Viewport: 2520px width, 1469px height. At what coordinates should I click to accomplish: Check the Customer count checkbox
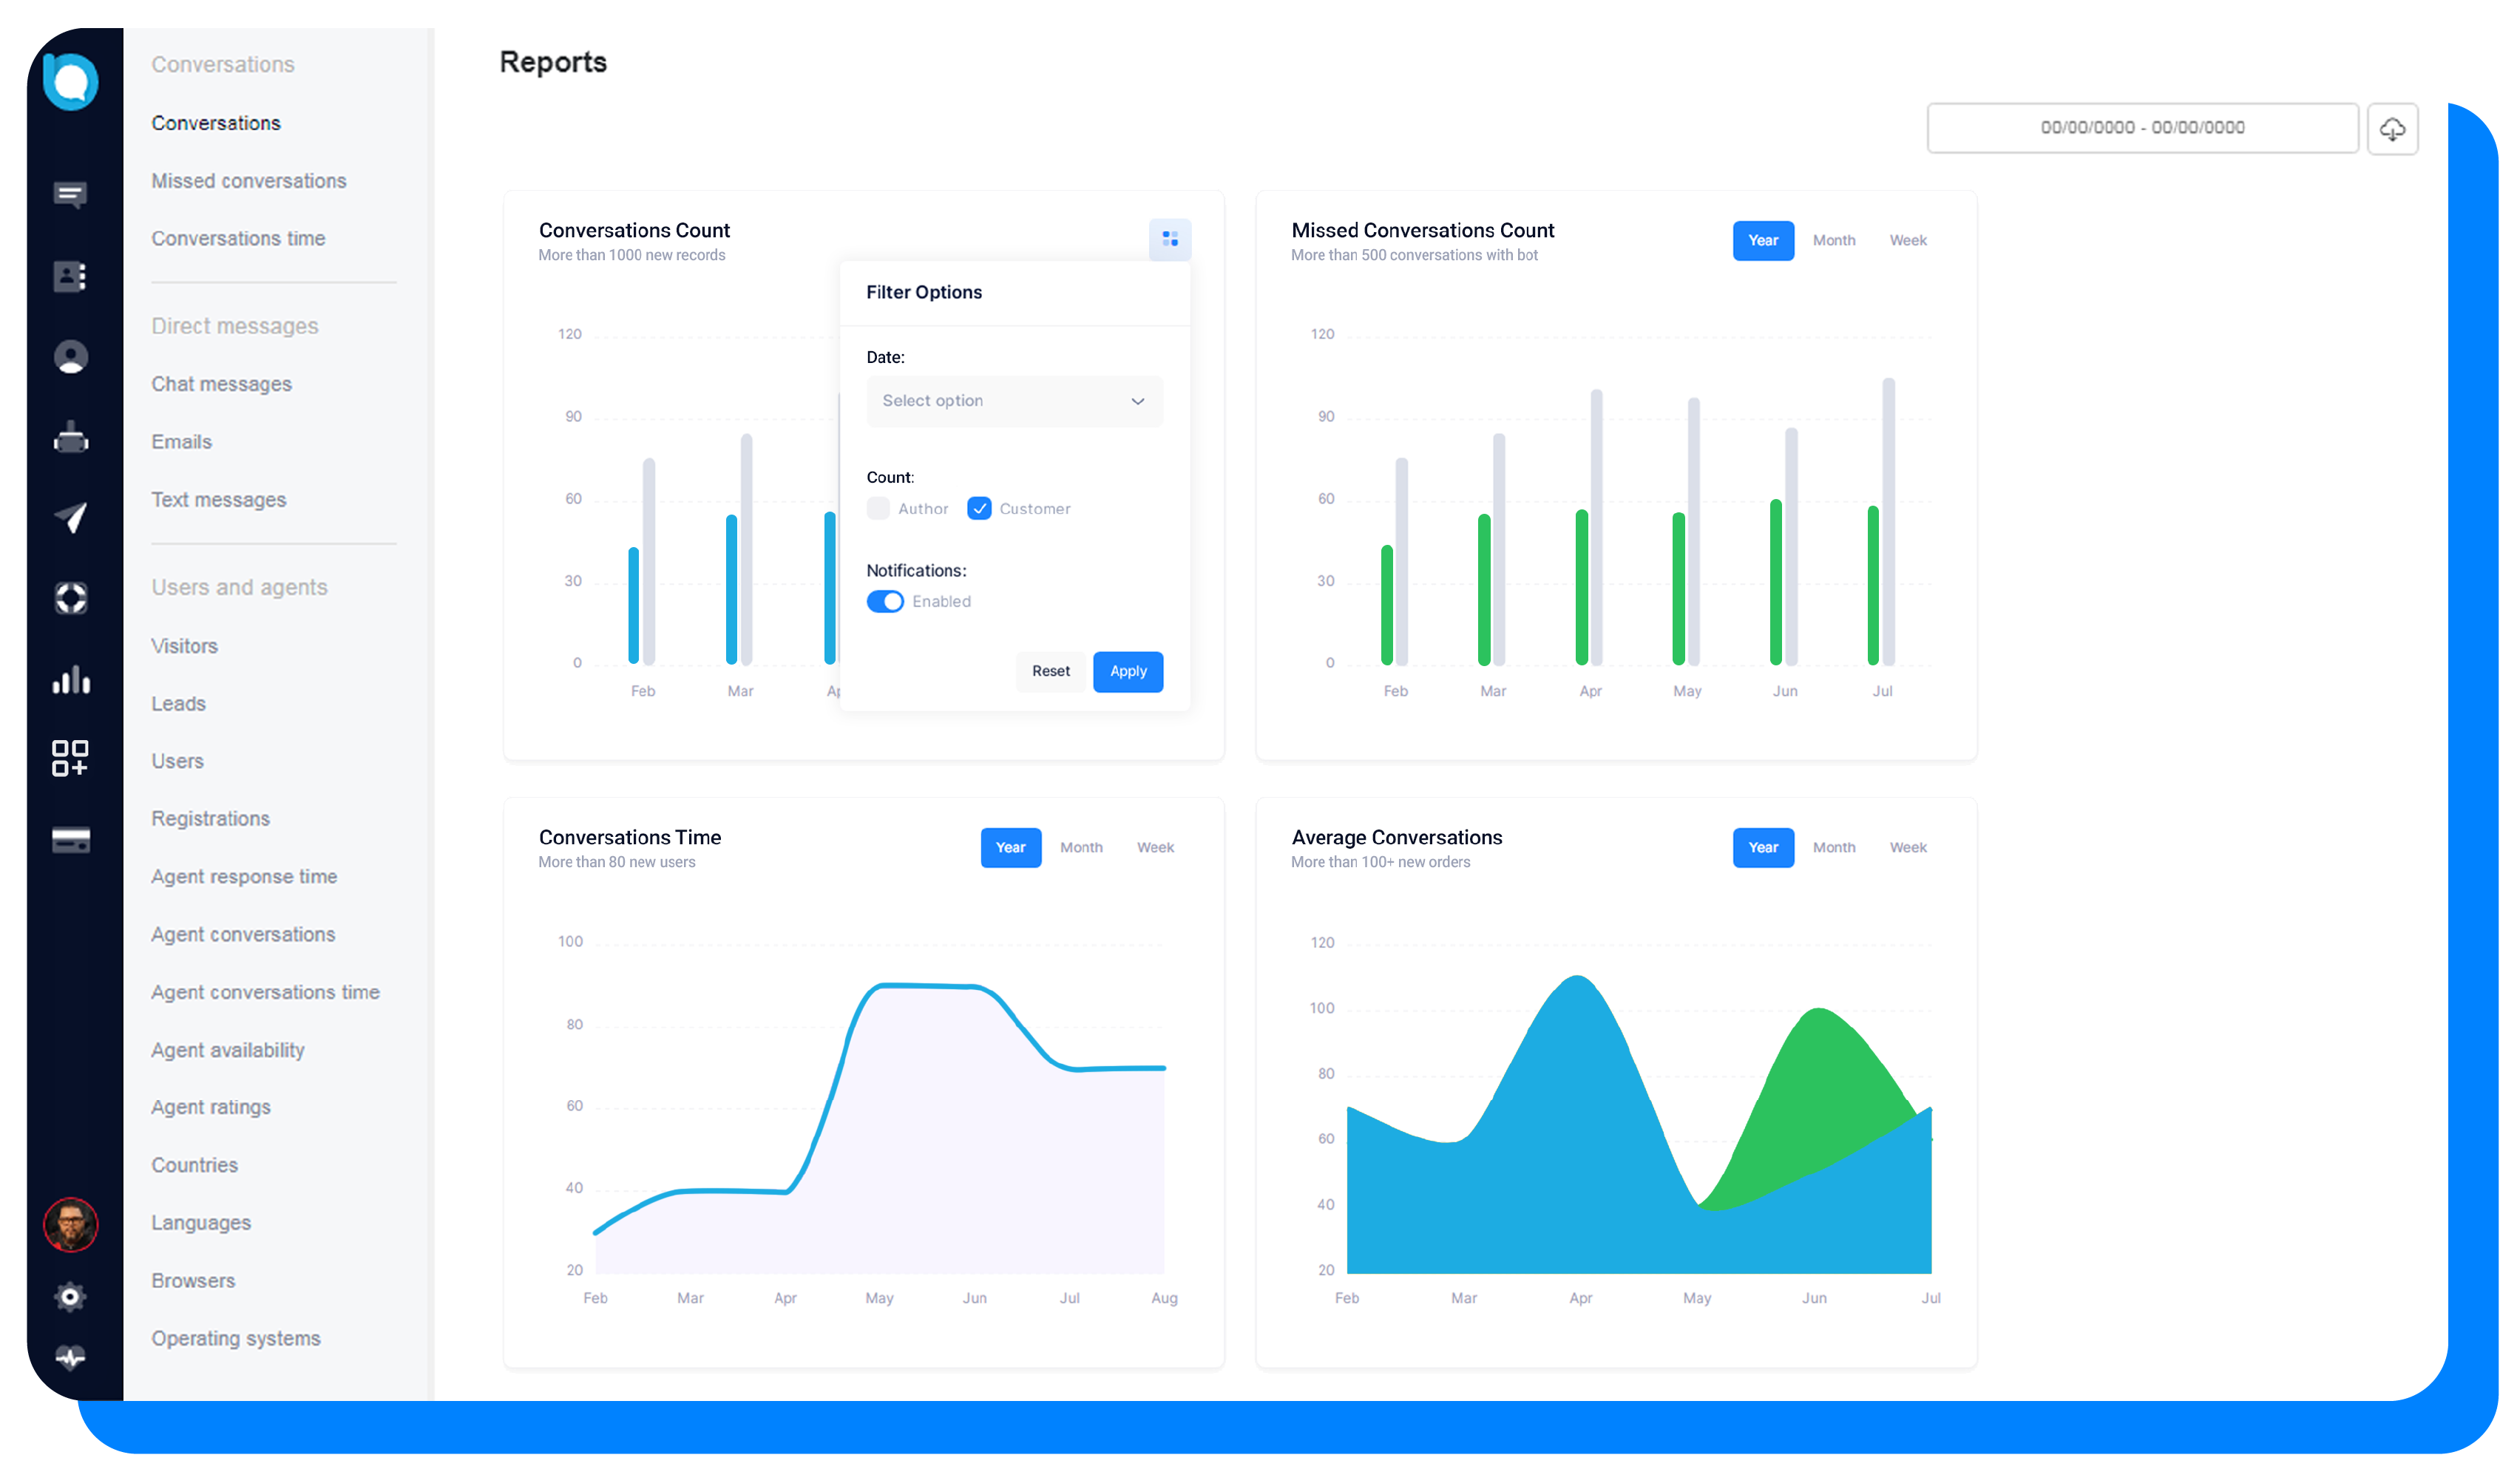(x=978, y=507)
